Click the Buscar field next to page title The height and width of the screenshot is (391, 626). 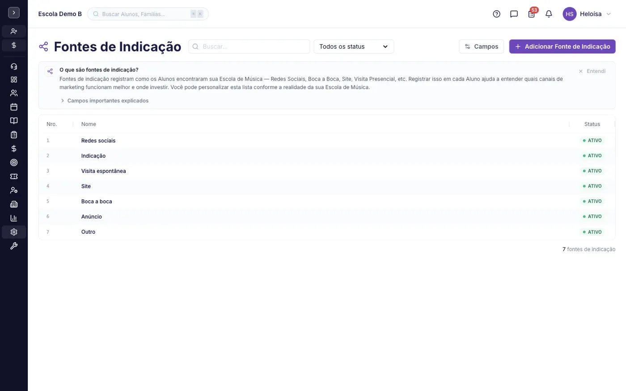(x=249, y=46)
